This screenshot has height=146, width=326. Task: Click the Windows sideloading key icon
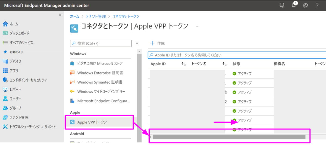[x=72, y=92]
